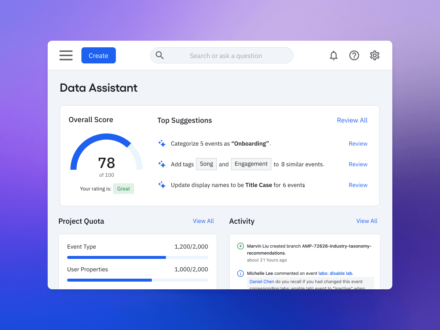
Task: Click the sparkle icon next to the Add tags suggestion
Action: pos(162,164)
